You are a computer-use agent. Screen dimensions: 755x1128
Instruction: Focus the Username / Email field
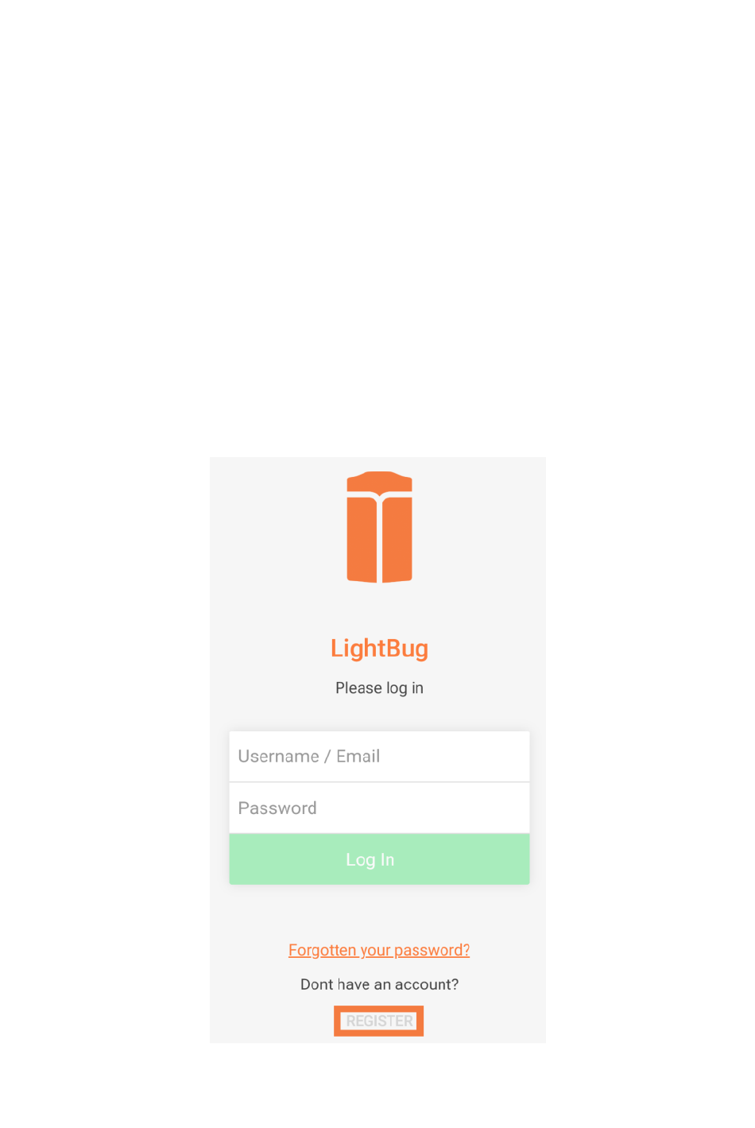(379, 756)
